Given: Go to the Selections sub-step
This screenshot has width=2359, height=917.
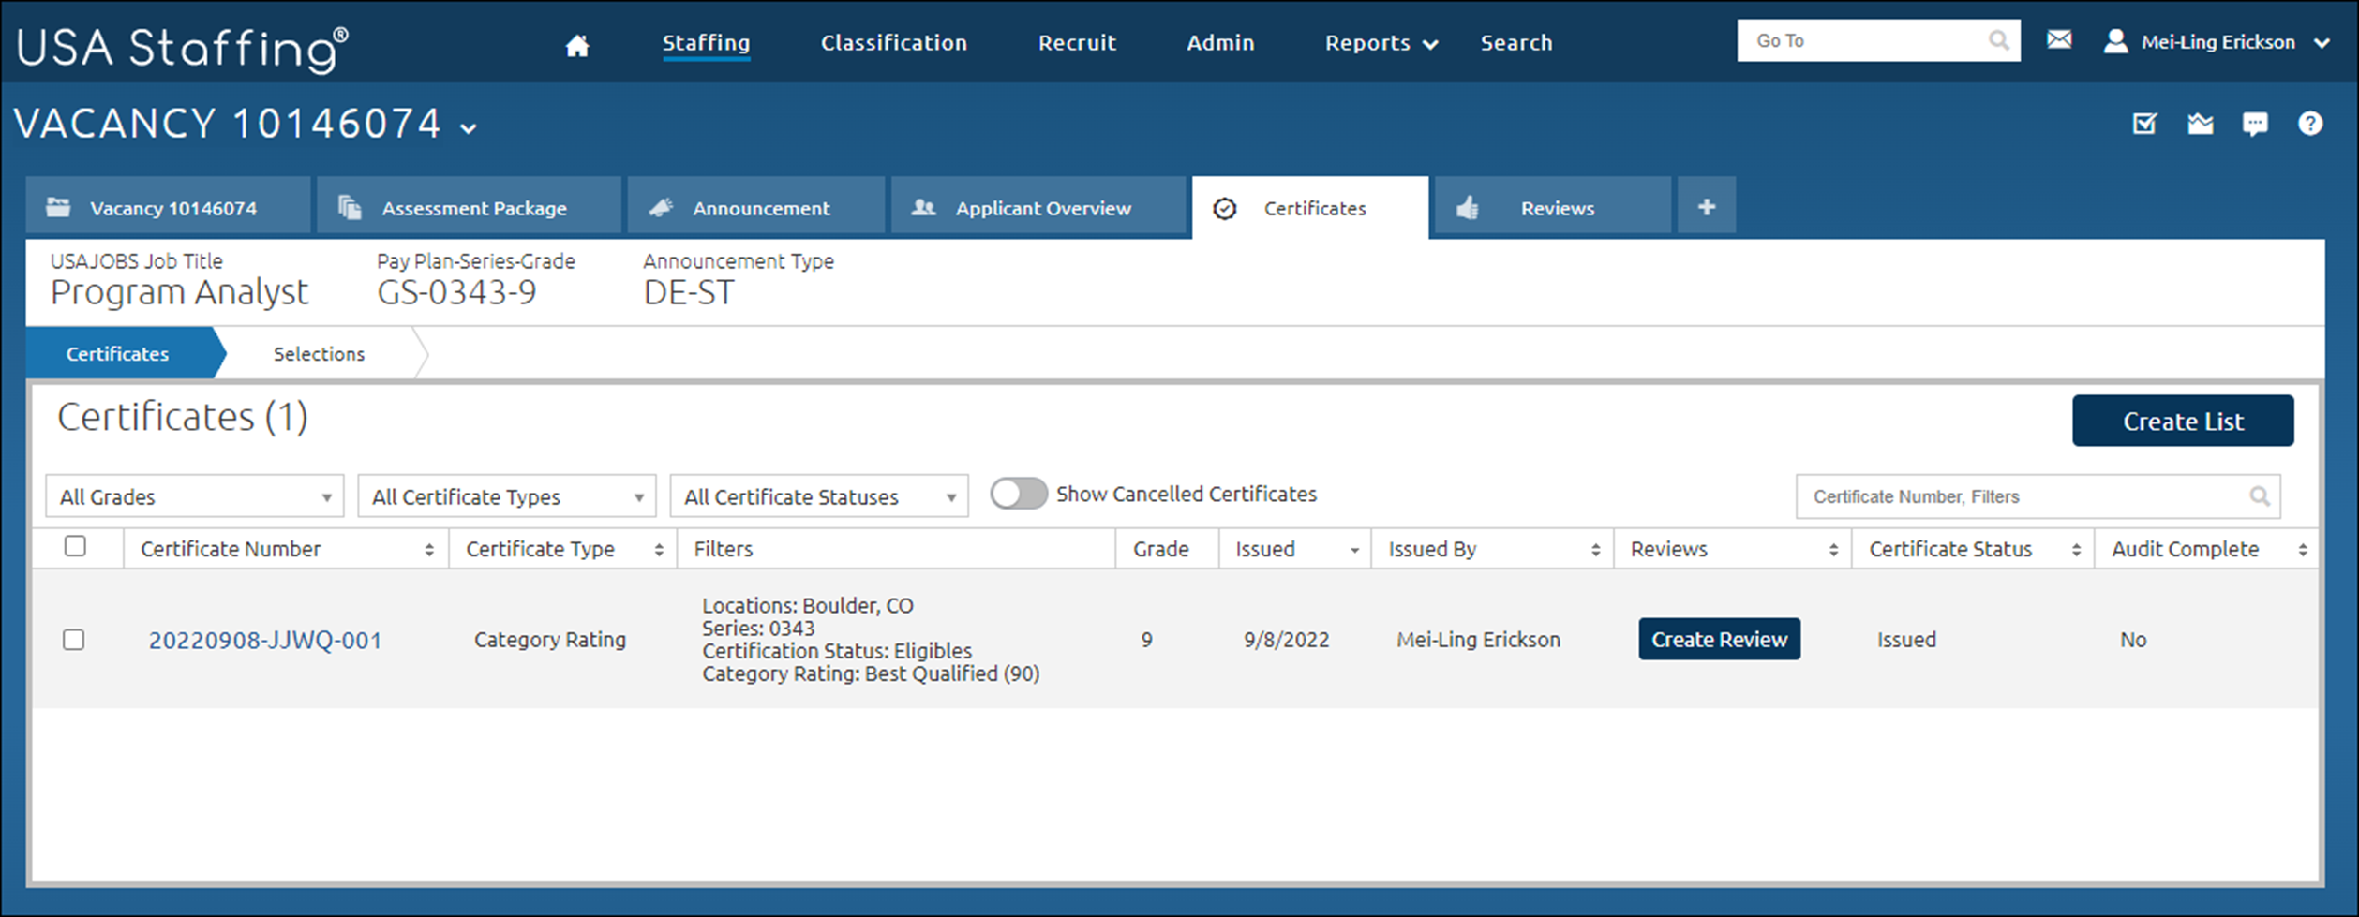Looking at the screenshot, I should click(319, 354).
